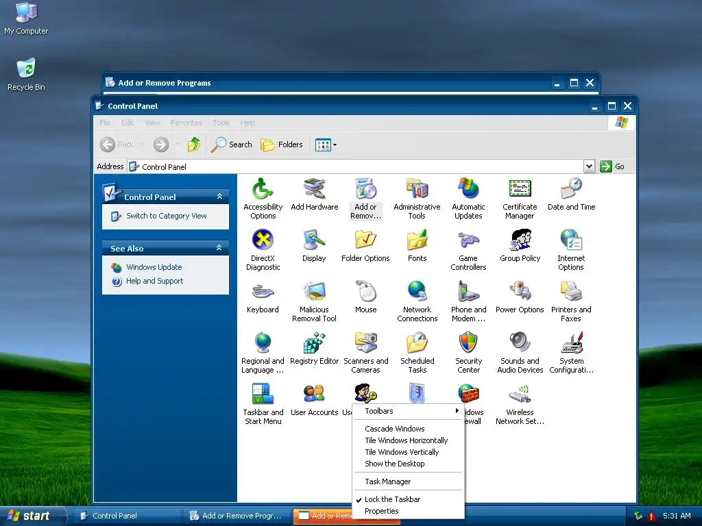Open Automatic Updates icon
This screenshot has width=702, height=526.
pyautogui.click(x=468, y=199)
